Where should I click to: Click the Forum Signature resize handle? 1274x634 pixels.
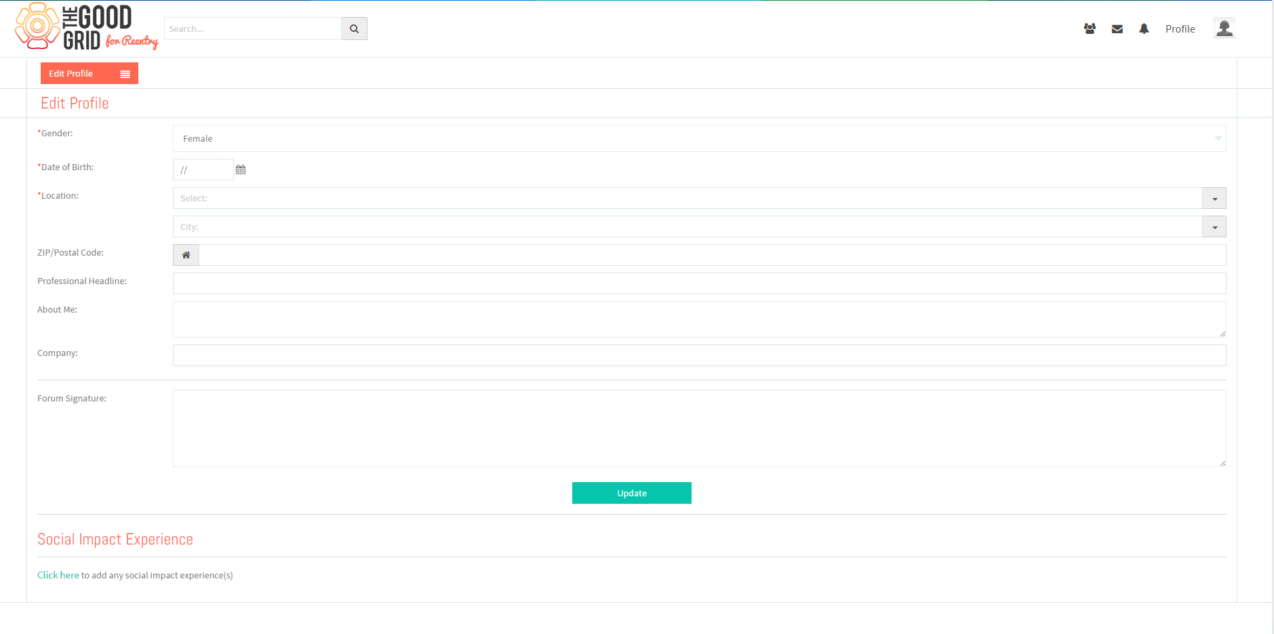pyautogui.click(x=1222, y=463)
